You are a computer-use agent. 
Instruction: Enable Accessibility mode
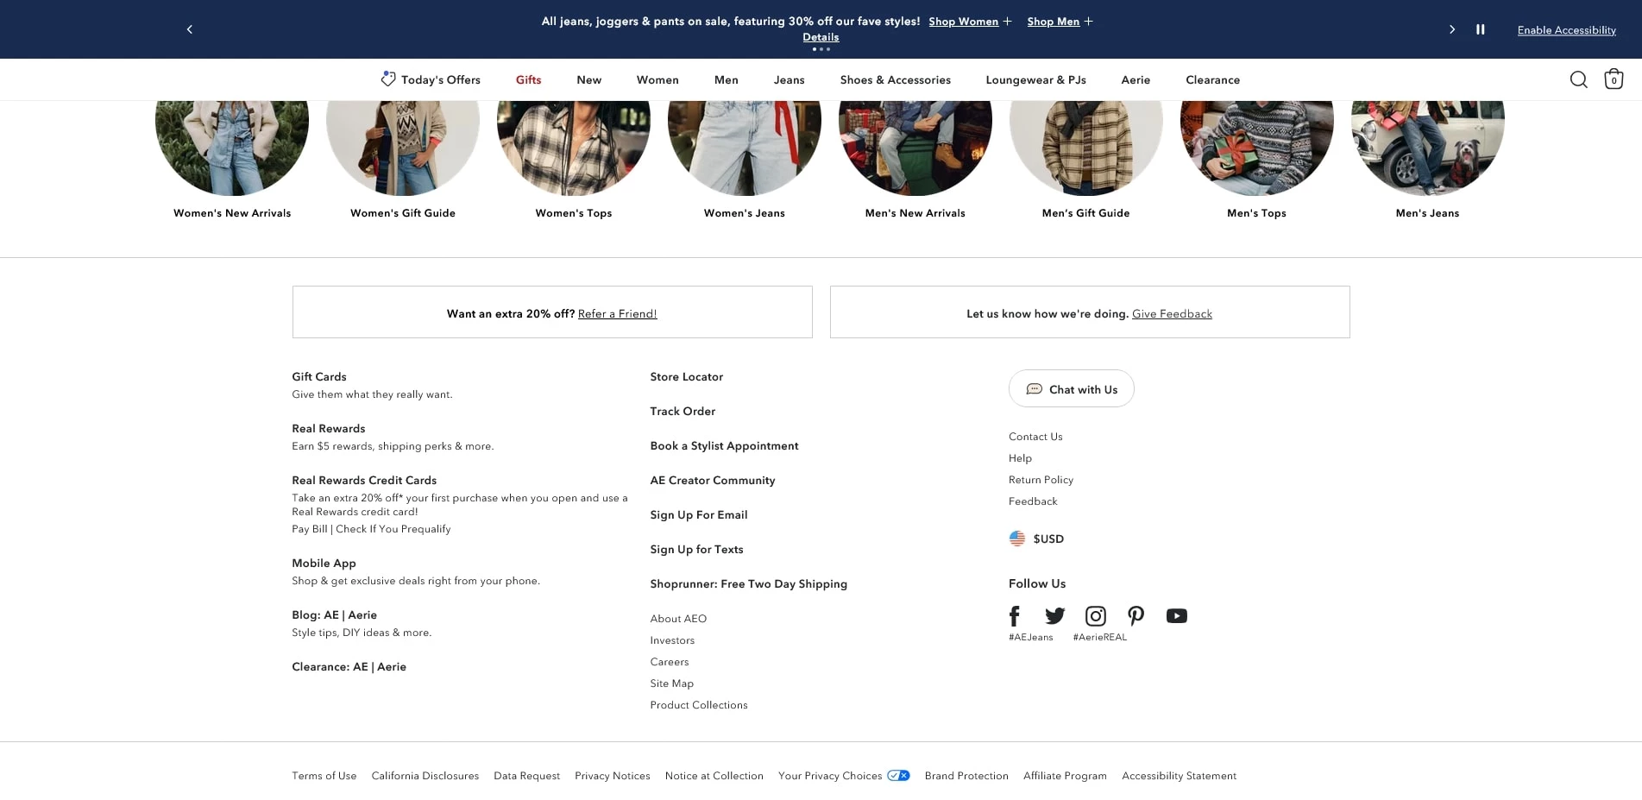click(x=1566, y=30)
